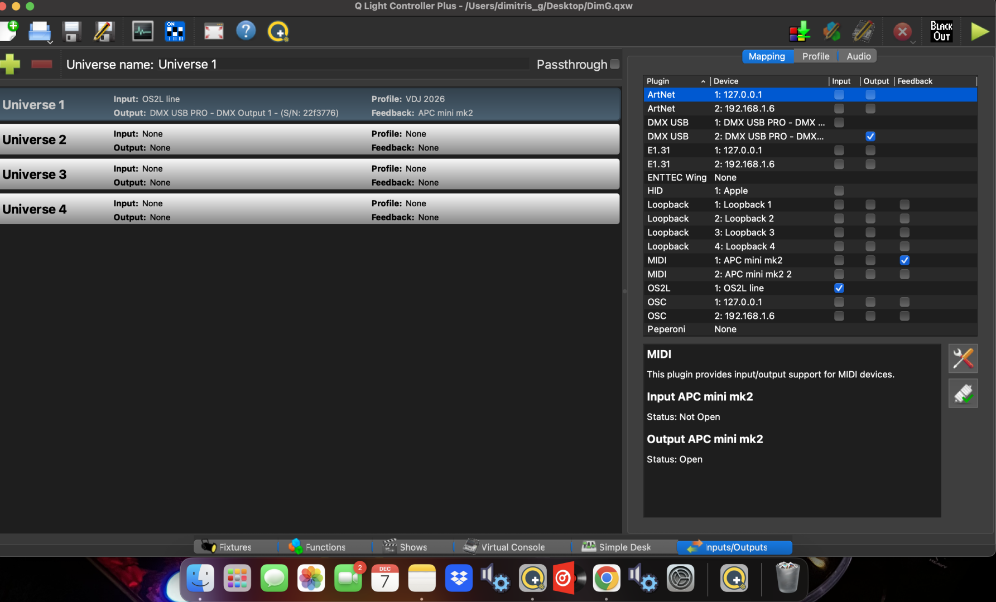Open the DMX Monitor tool
The image size is (996, 602).
[x=142, y=31]
